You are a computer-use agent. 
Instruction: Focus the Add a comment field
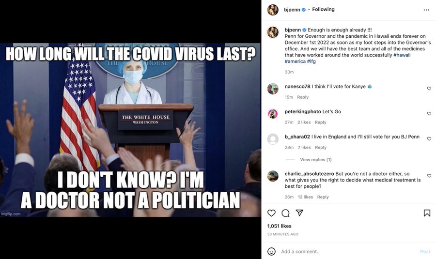click(x=347, y=252)
